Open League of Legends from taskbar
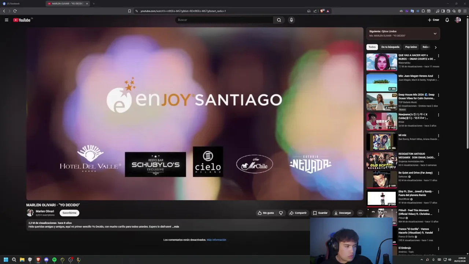Image resolution: width=469 pixels, height=264 pixels. (78, 260)
